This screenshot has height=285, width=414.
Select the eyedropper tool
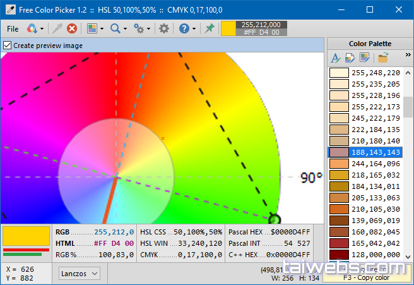(x=57, y=28)
